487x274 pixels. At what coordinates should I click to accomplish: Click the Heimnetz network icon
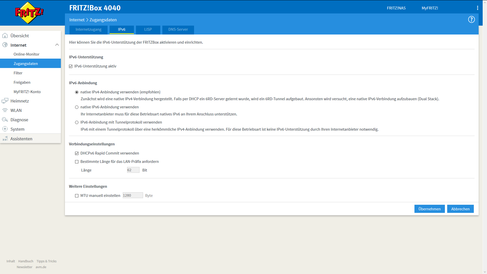pos(5,101)
